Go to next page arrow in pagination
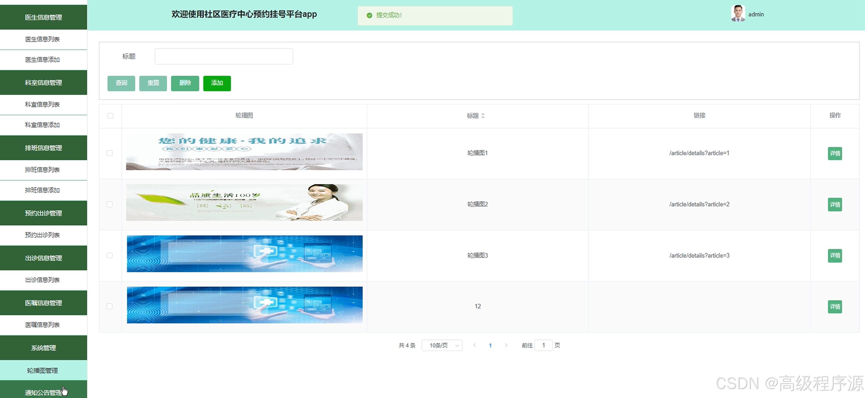Image resolution: width=865 pixels, height=398 pixels. [x=506, y=345]
